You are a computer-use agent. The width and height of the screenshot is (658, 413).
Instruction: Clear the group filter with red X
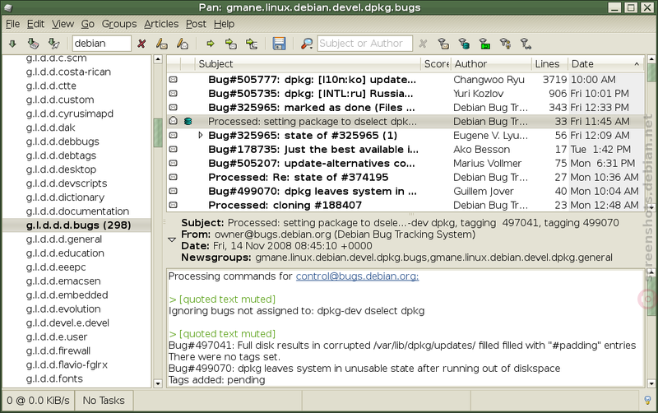[x=141, y=44]
